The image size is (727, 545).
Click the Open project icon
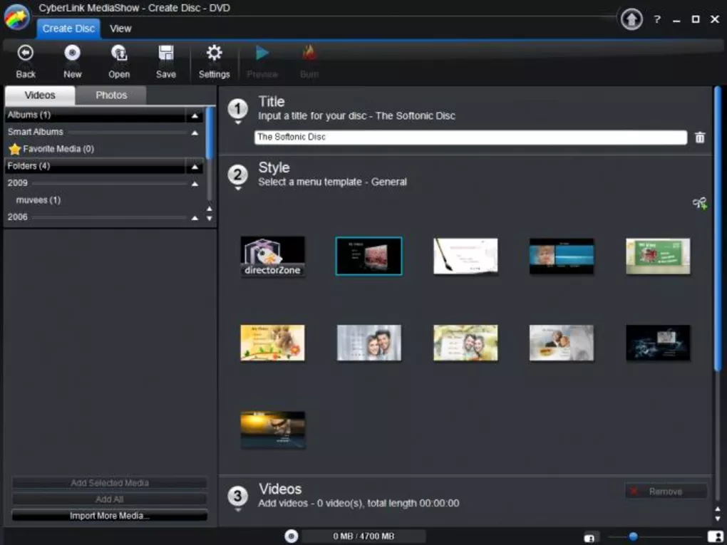click(x=119, y=53)
